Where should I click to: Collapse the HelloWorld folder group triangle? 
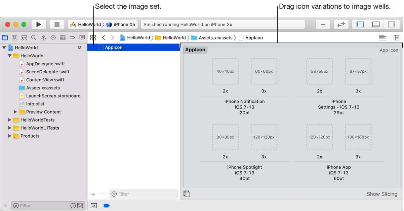tap(10, 56)
